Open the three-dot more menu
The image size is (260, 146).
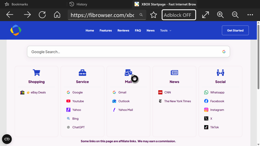click(x=250, y=15)
